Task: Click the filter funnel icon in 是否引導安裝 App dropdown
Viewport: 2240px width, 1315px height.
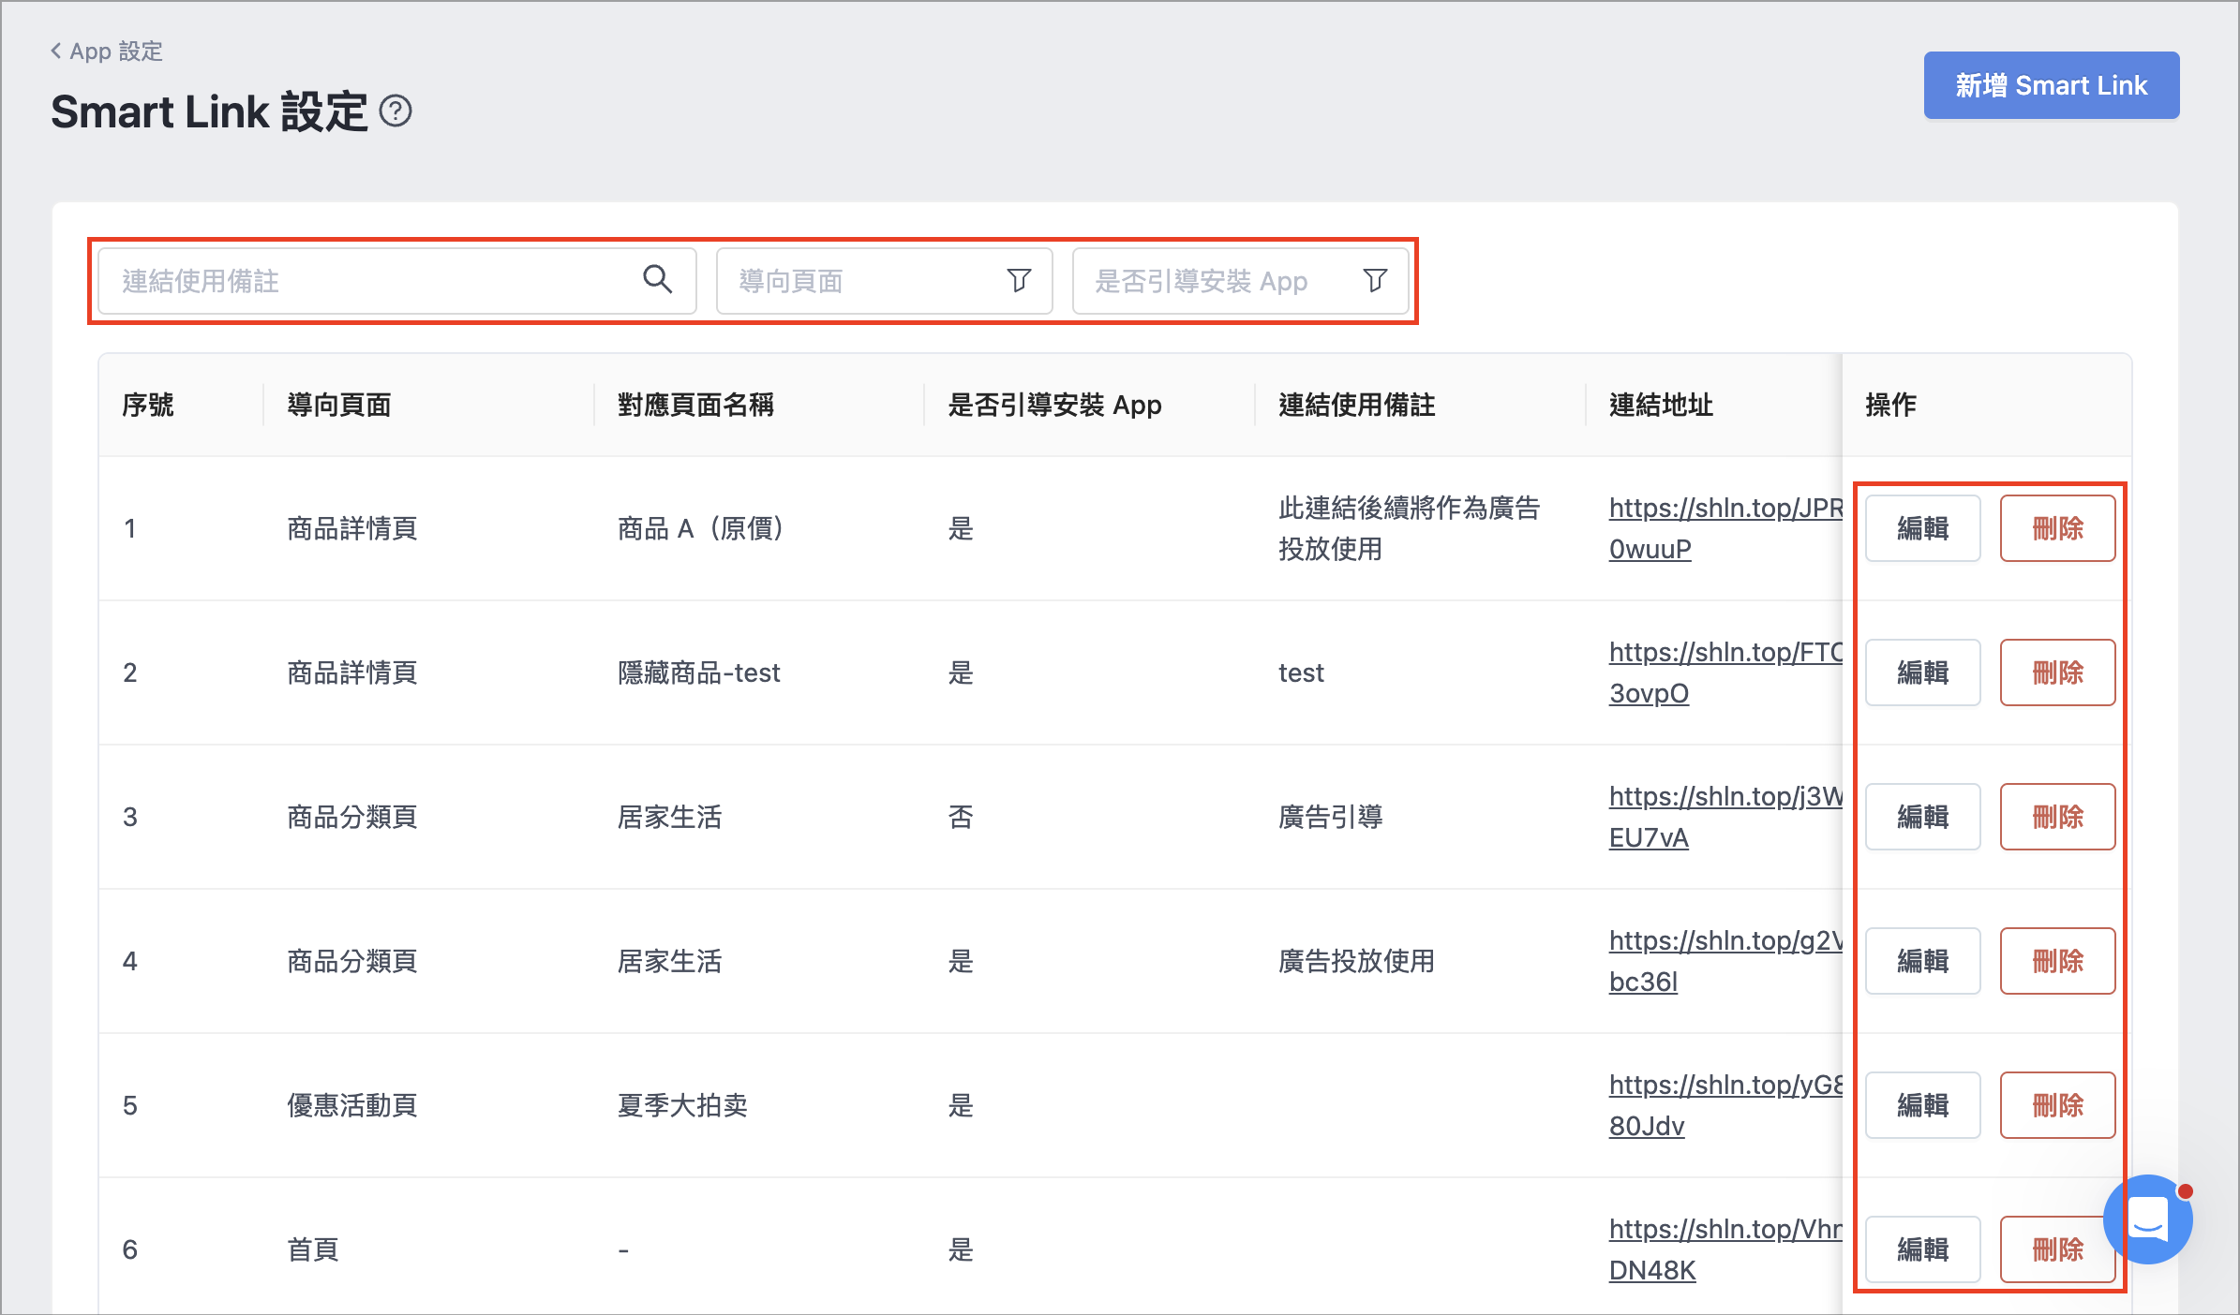Action: coord(1375,280)
